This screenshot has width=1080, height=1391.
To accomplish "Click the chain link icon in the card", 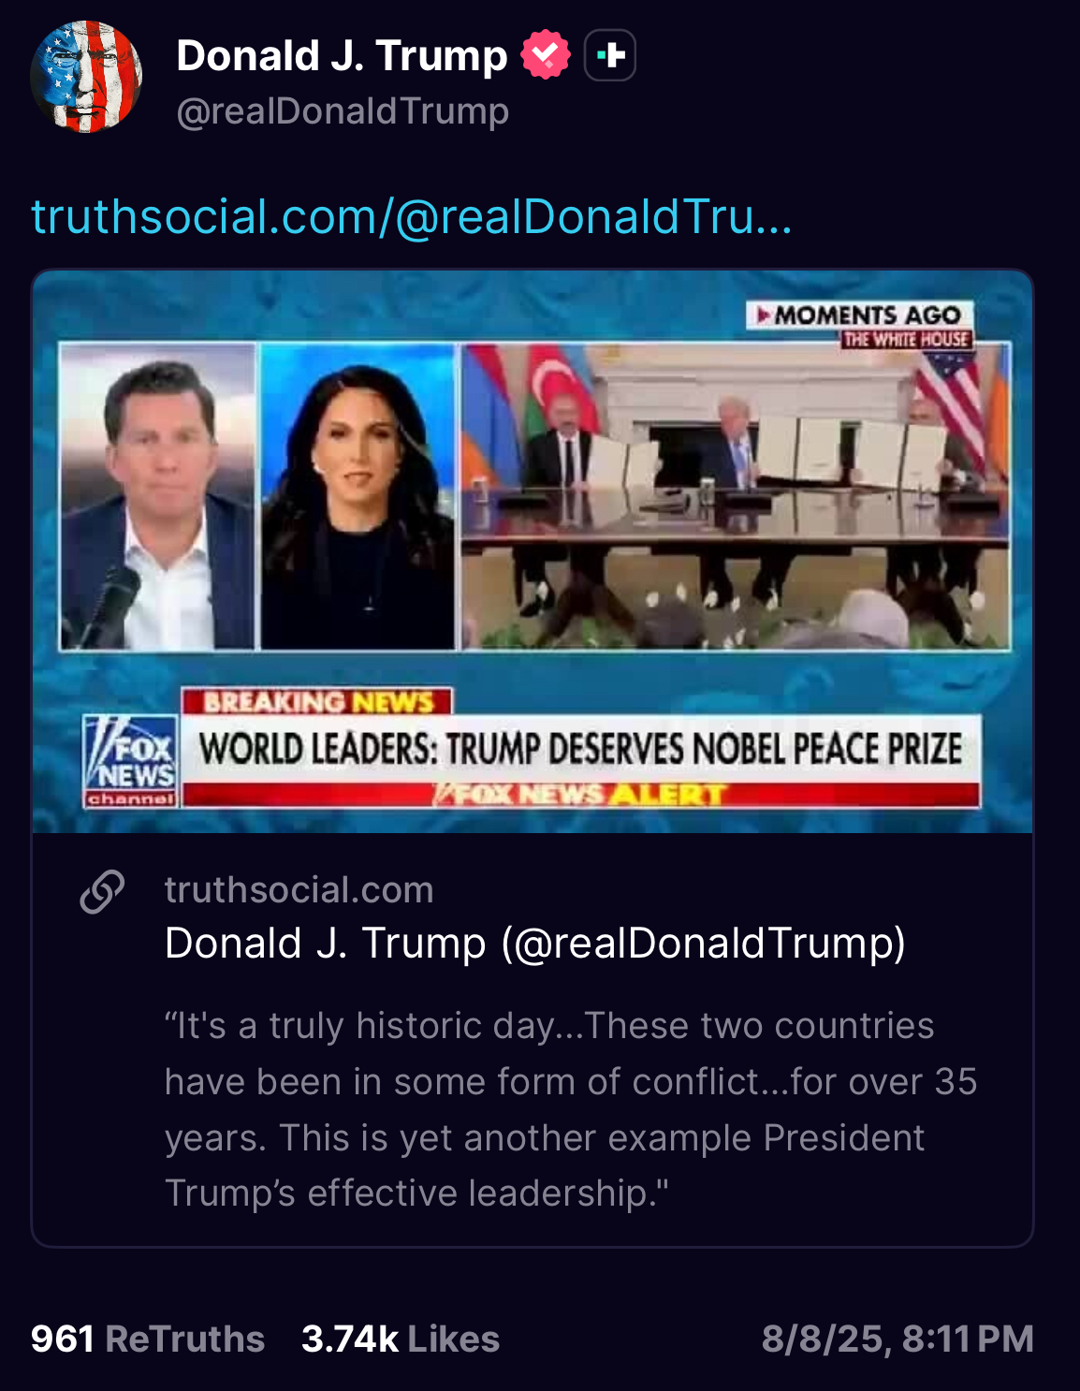I will click(x=102, y=891).
